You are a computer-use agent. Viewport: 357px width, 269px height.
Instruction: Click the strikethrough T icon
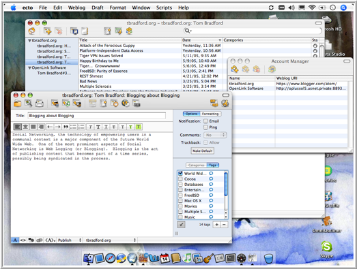[113, 127]
